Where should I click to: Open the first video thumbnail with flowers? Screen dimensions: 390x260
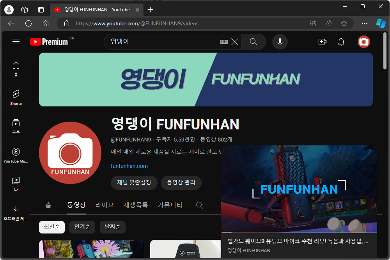point(91,249)
